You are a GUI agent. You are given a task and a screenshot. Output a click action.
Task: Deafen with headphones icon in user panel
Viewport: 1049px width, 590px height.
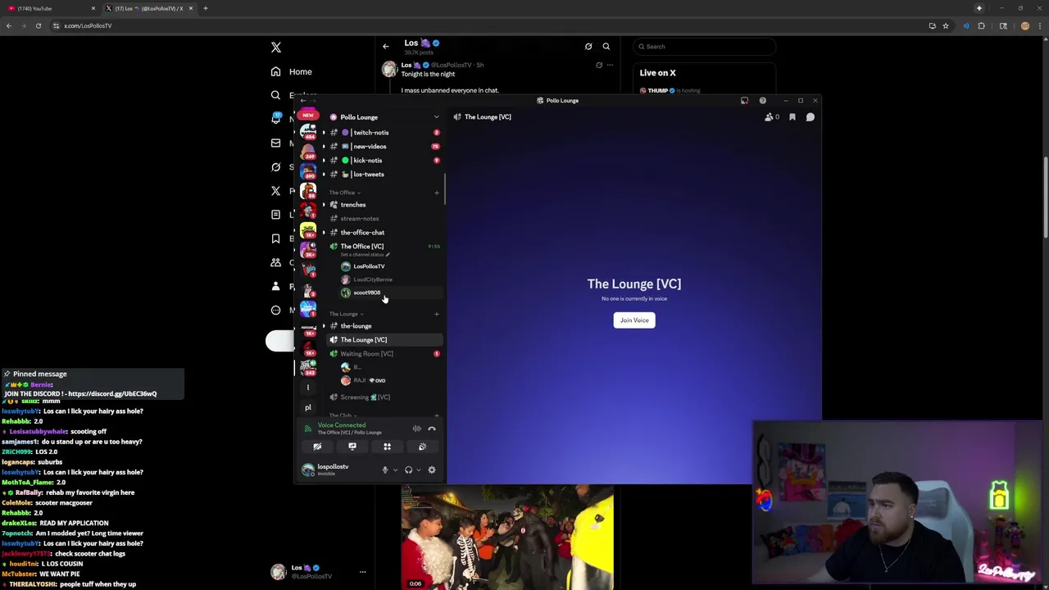(408, 470)
